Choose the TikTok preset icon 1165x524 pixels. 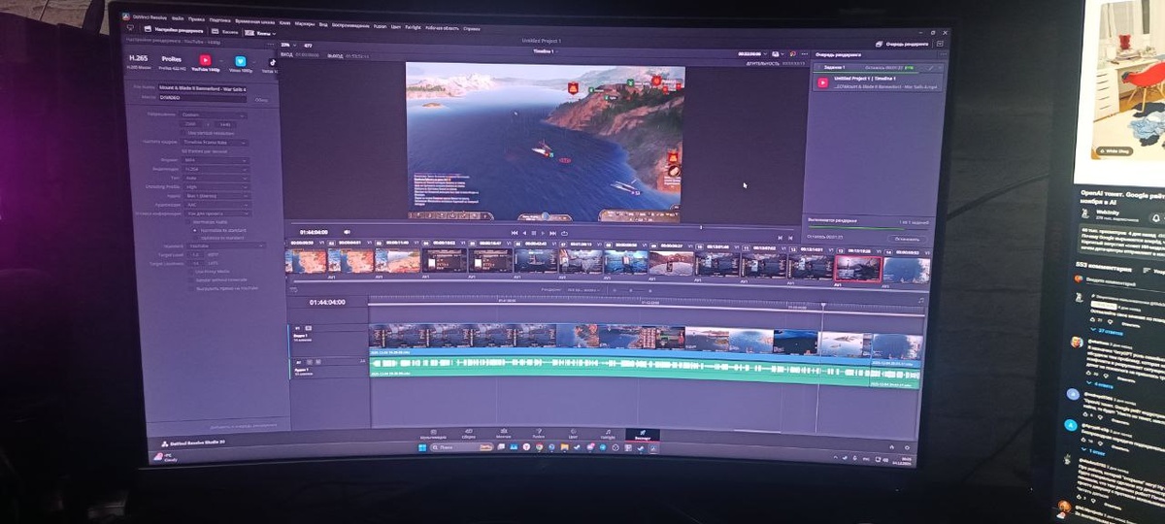tap(272, 62)
